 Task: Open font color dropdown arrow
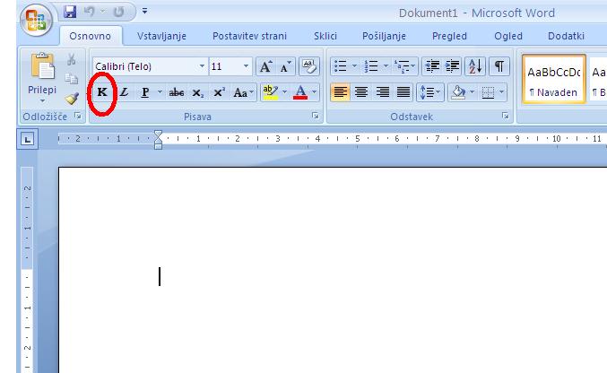314,92
